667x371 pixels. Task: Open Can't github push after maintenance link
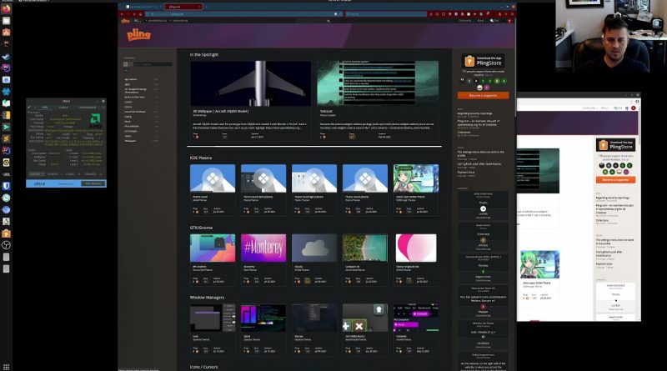click(x=479, y=163)
